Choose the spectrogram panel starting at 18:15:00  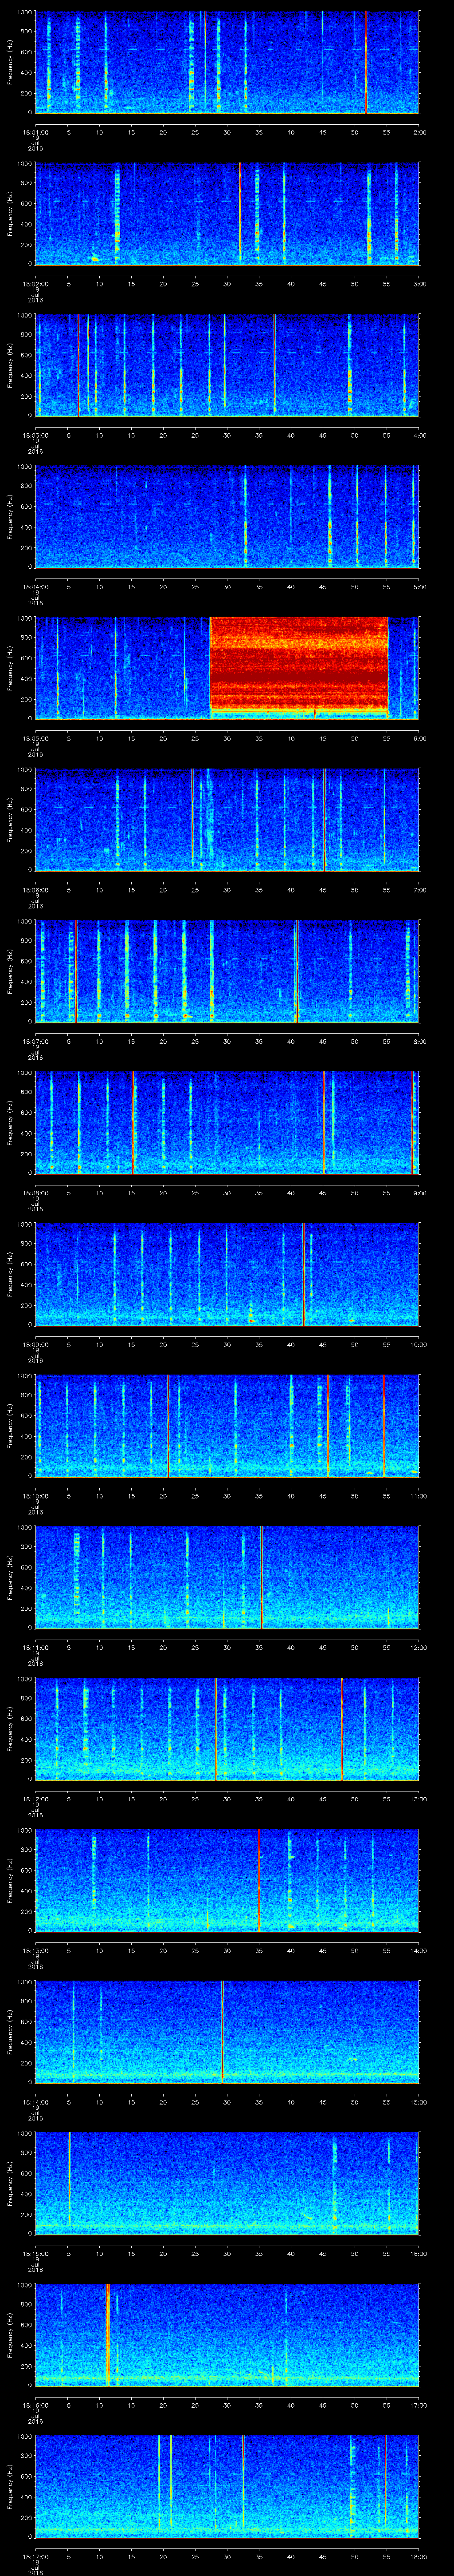click(227, 2183)
